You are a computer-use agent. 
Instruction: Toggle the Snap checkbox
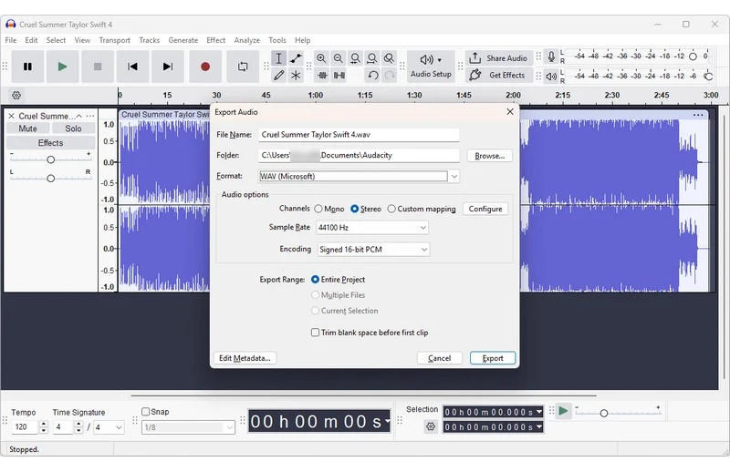[146, 412]
